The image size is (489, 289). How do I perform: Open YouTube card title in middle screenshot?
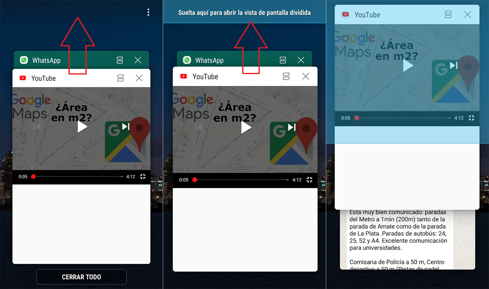206,76
